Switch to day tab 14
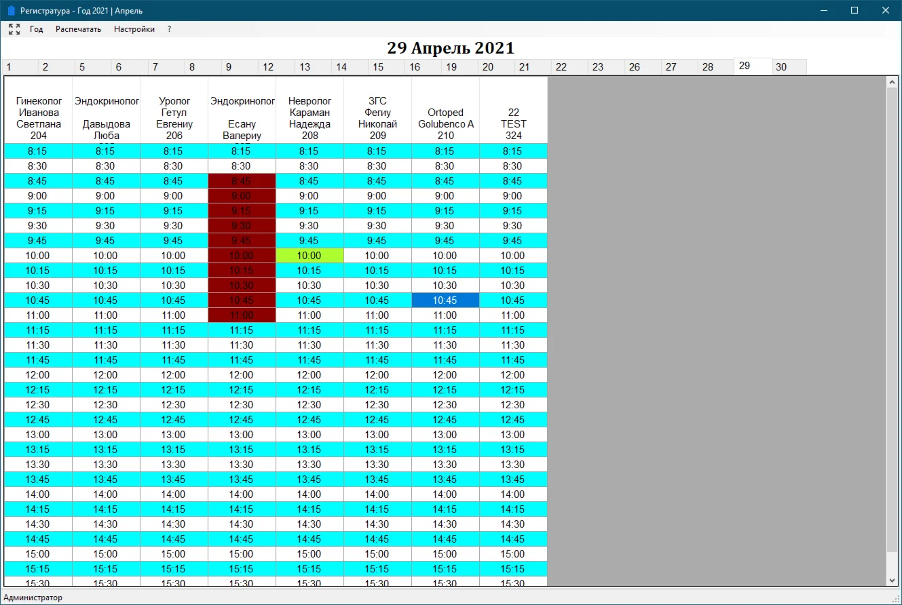This screenshot has height=605, width=902. coord(350,67)
